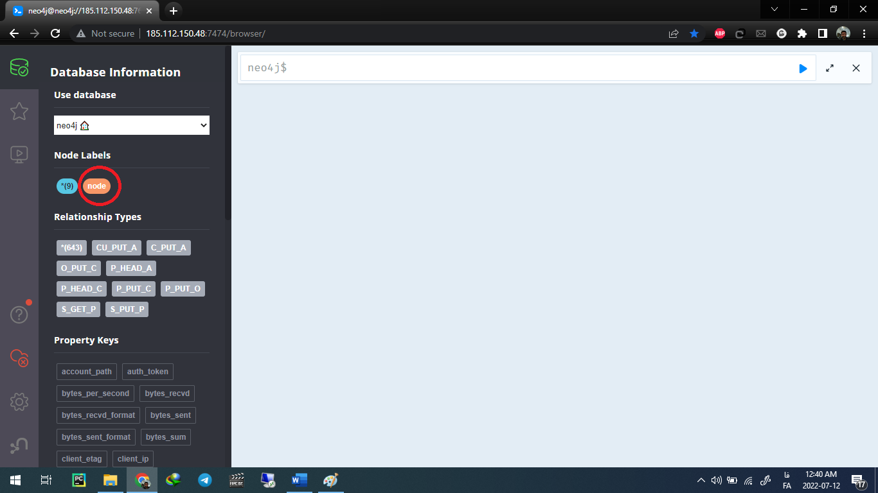
Task: Open a new browser tab
Action: pos(173,10)
